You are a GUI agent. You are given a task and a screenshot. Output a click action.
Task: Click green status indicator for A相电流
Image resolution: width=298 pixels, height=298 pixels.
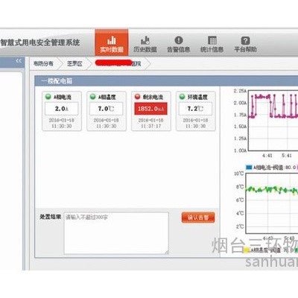click(x=48, y=97)
